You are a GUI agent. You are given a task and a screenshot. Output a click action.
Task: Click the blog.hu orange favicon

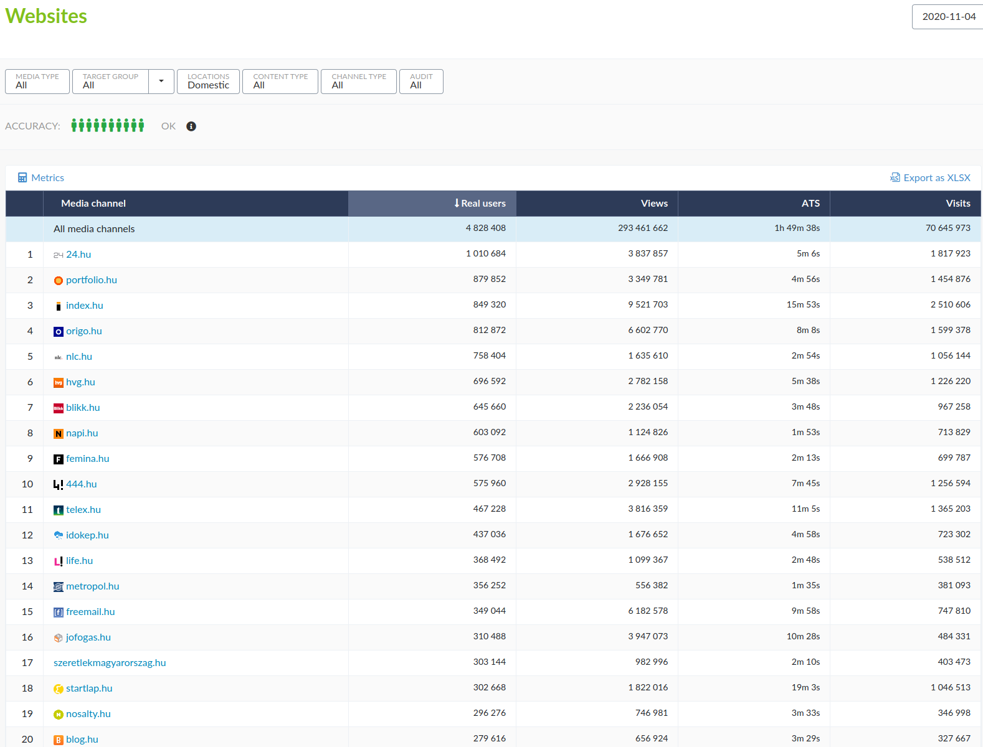[x=58, y=740]
